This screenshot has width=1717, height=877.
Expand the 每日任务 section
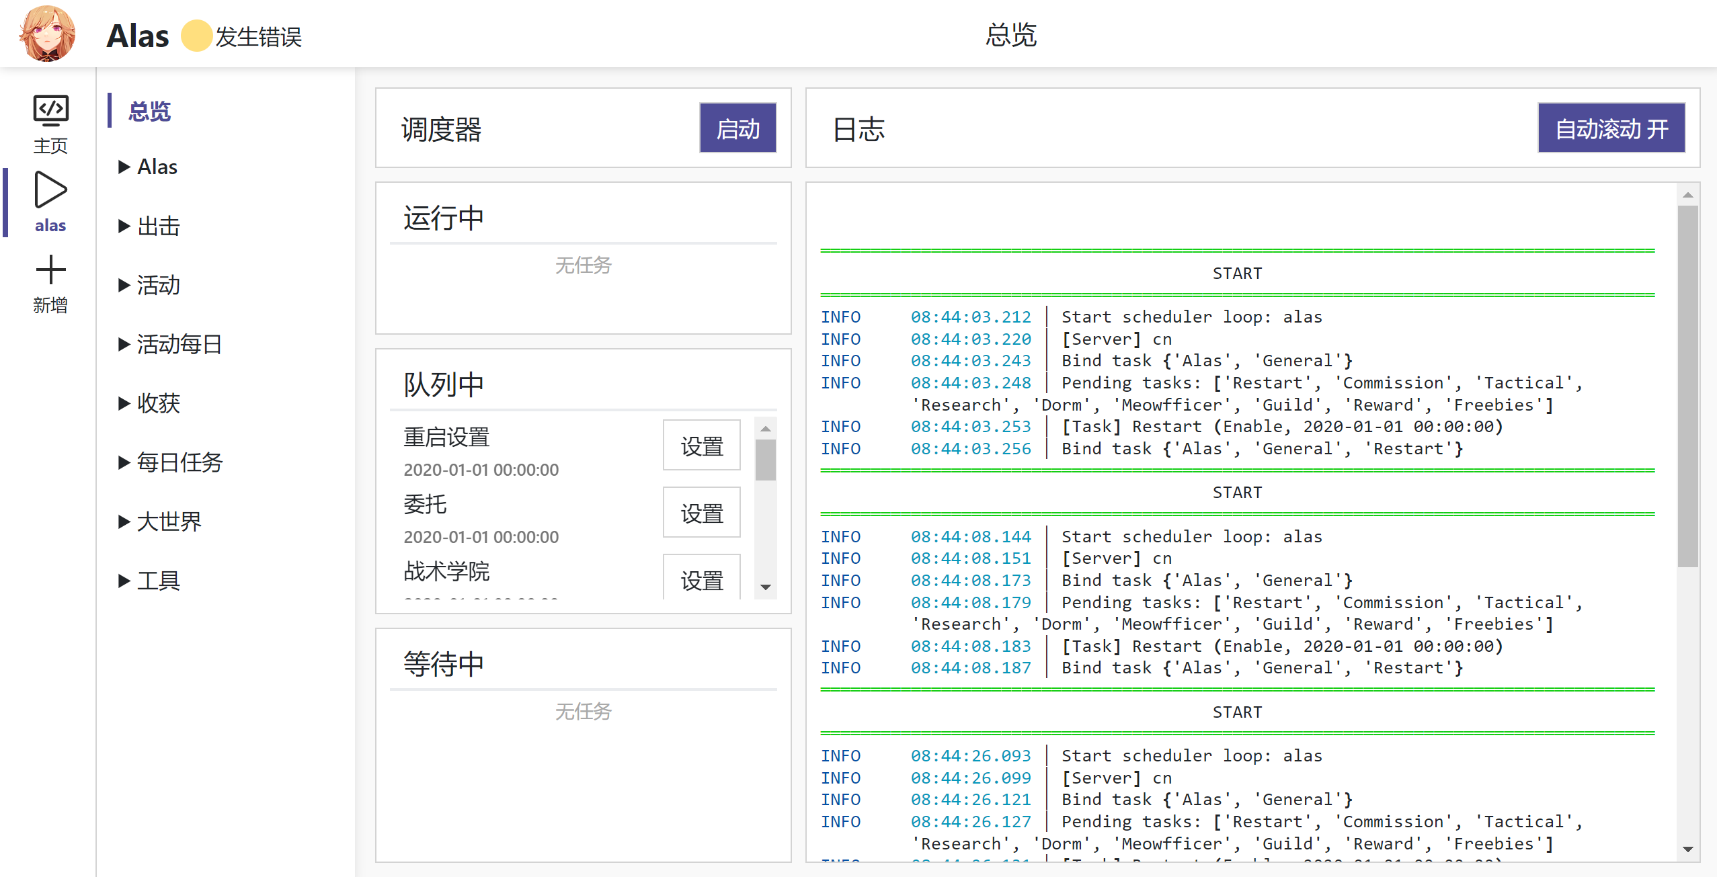(178, 462)
